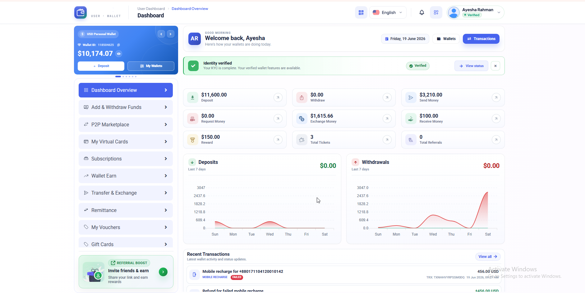
Task: Show previous wallet card arrow
Action: pos(161,34)
